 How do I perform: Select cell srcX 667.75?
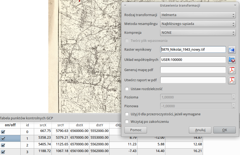[x=43, y=132]
